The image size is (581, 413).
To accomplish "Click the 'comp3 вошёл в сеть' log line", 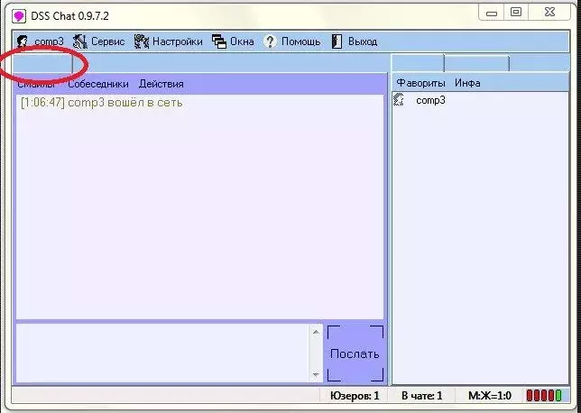I will click(102, 103).
